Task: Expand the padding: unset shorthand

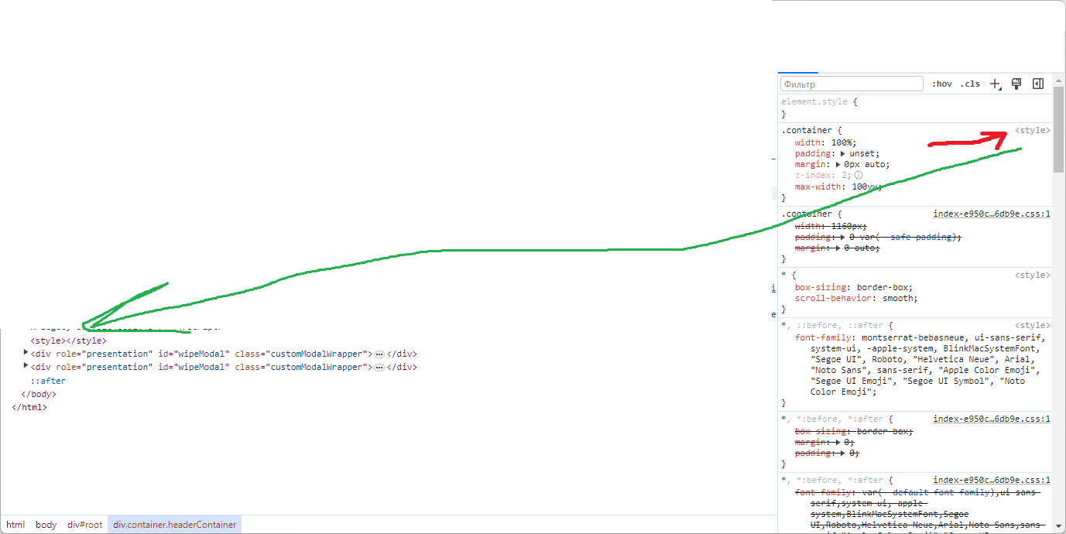Action: coord(843,153)
